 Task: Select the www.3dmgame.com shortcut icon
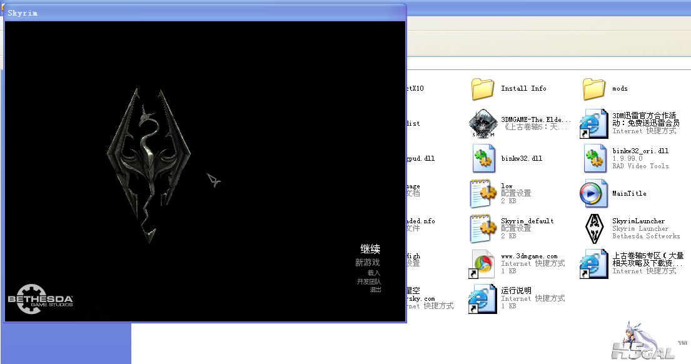point(482,264)
